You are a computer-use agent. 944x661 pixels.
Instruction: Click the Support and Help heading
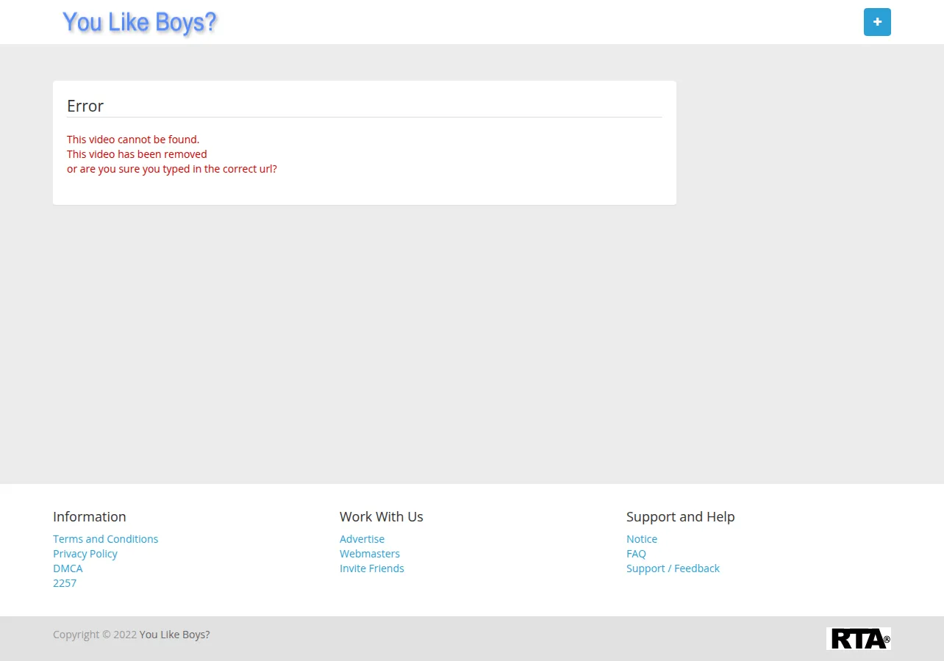681,516
